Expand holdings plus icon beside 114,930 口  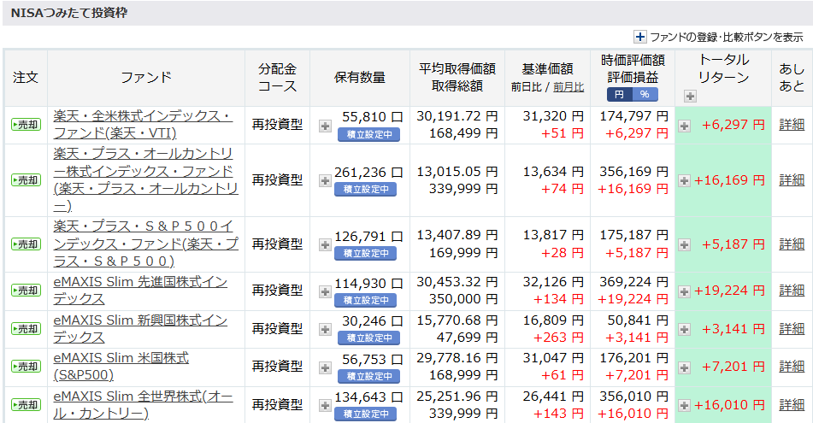click(x=325, y=291)
